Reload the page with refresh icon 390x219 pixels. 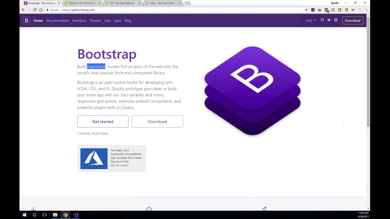pos(35,10)
